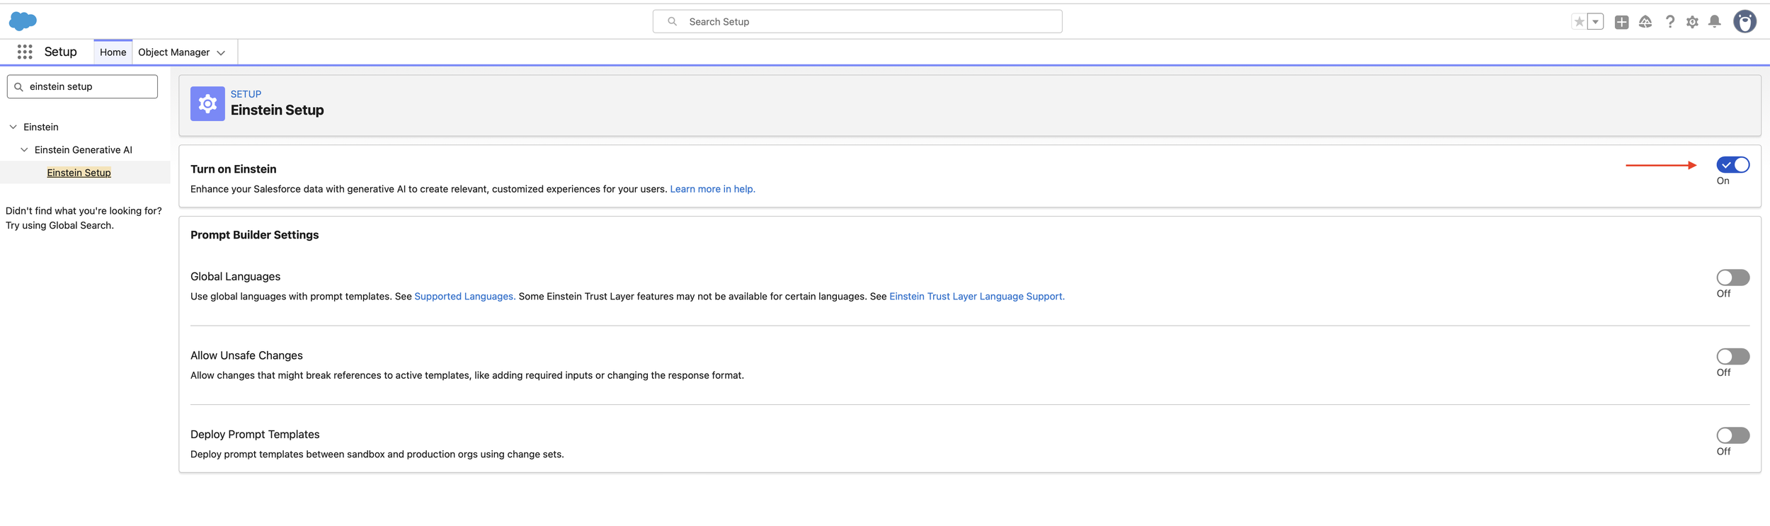1770x526 pixels.
Task: Click the Einstein Setup page title
Action: [277, 110]
